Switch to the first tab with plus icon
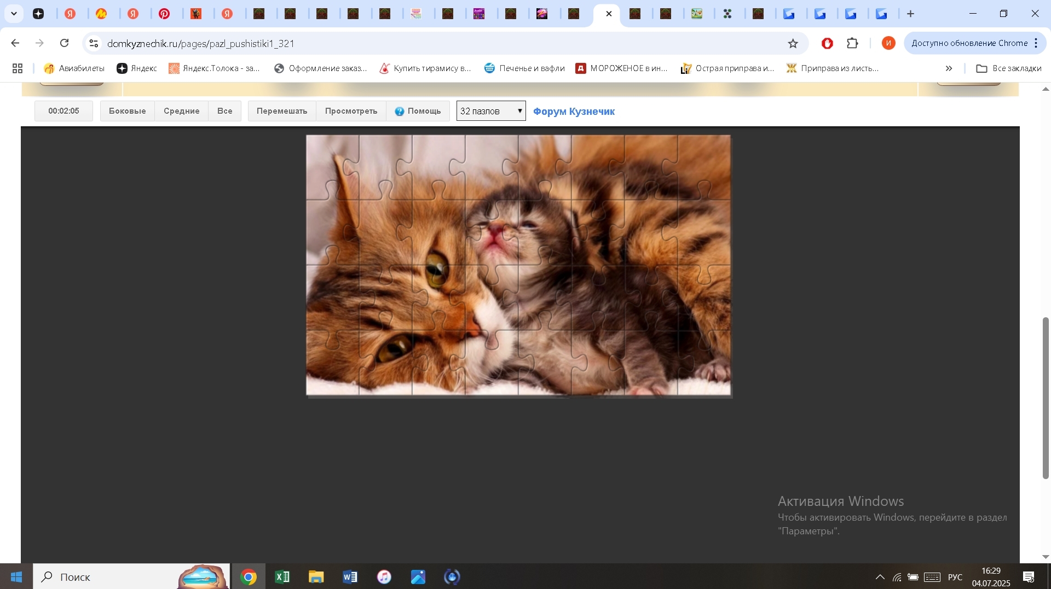 pos(38,14)
